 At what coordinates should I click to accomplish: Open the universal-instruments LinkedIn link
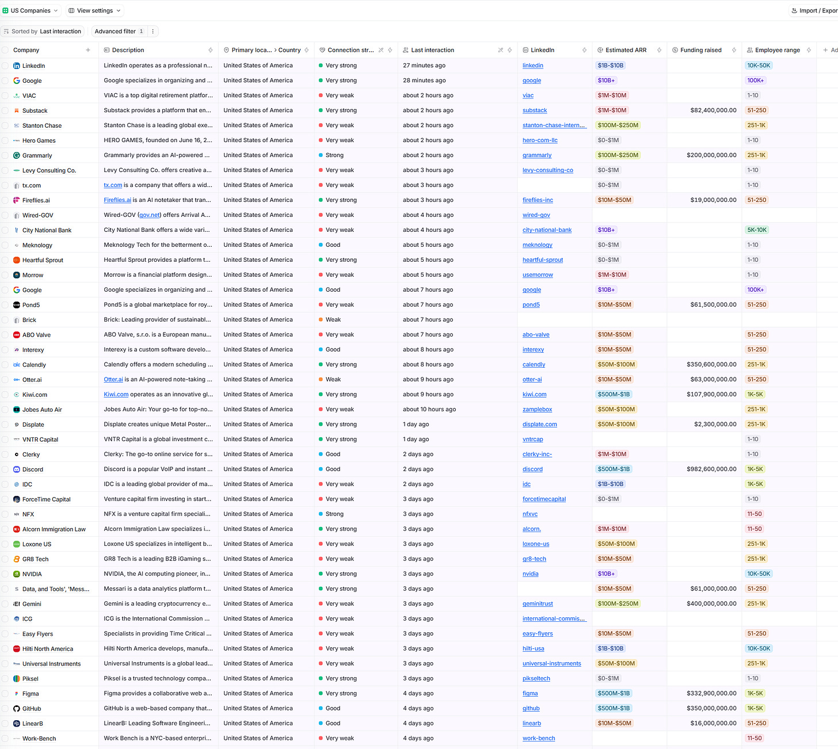click(552, 664)
